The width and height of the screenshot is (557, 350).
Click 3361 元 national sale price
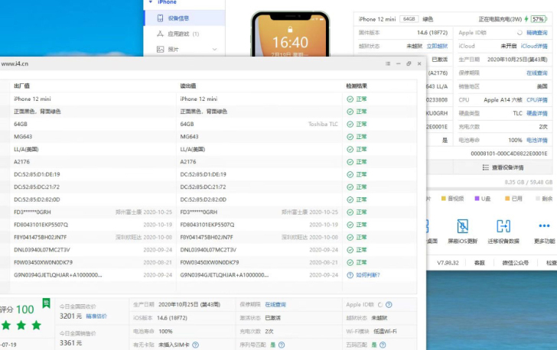pyautogui.click(x=70, y=343)
